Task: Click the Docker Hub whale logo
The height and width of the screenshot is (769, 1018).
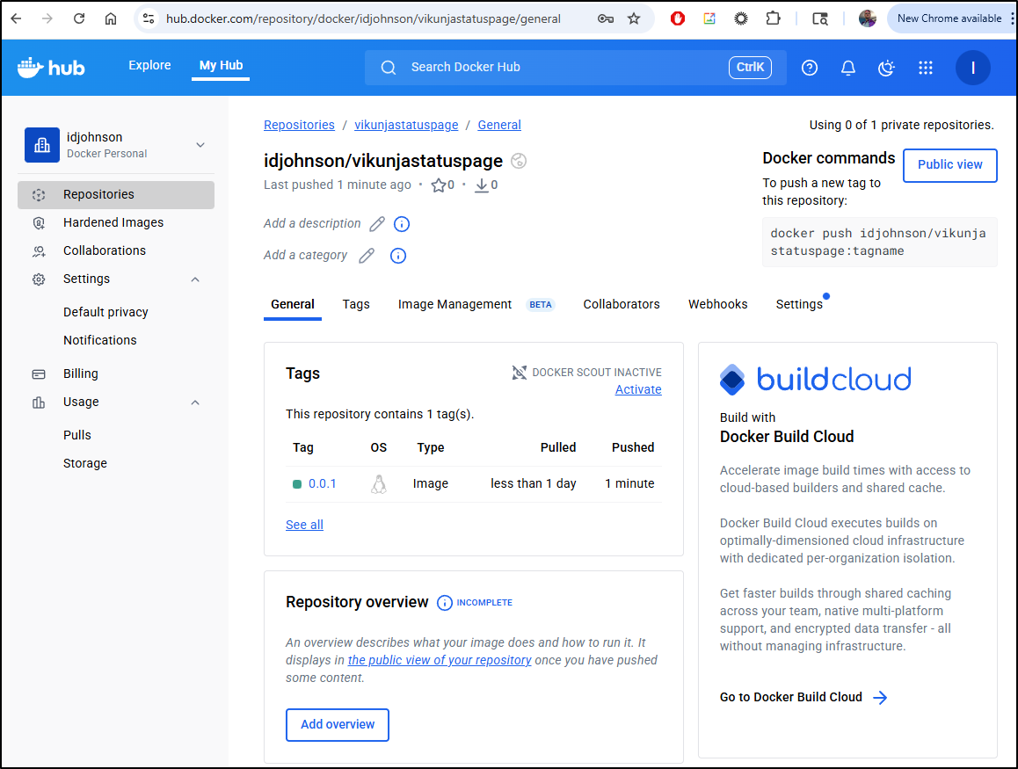Action: tap(51, 67)
